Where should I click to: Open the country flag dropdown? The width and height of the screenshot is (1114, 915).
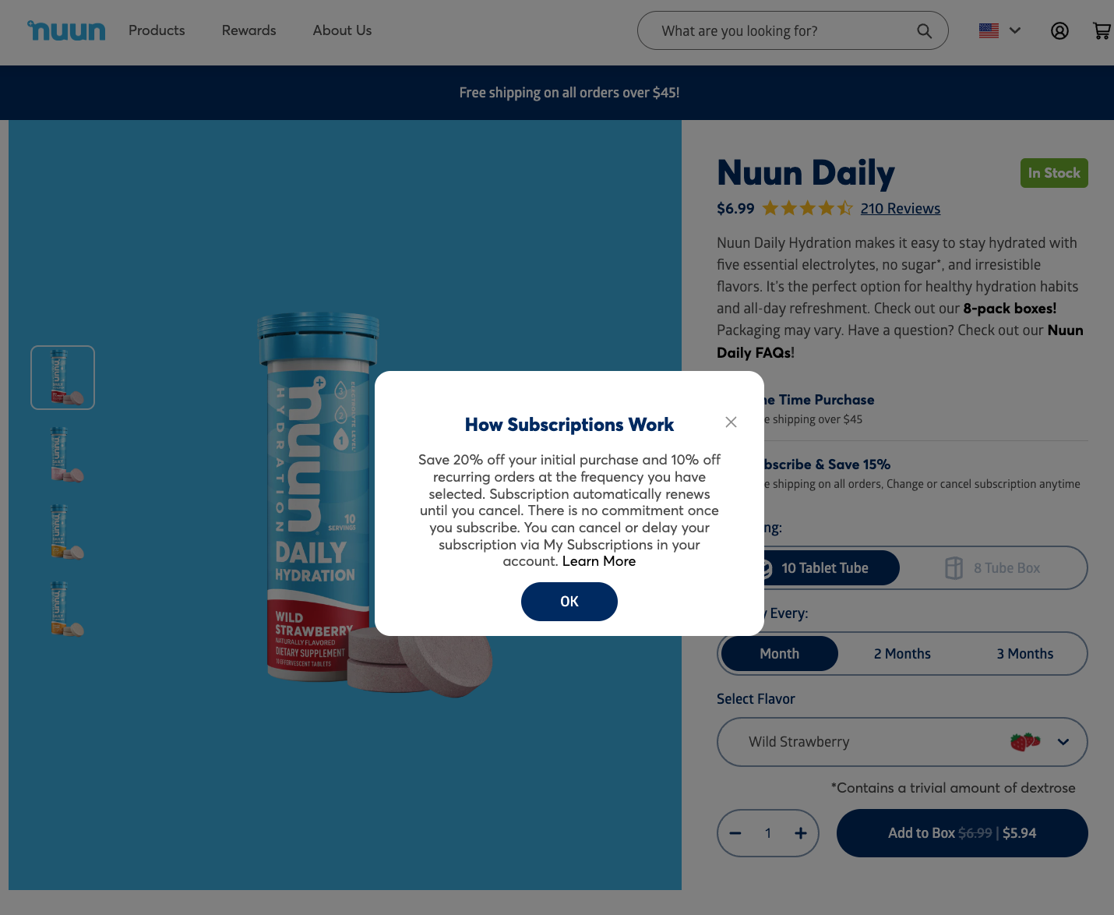tap(999, 31)
